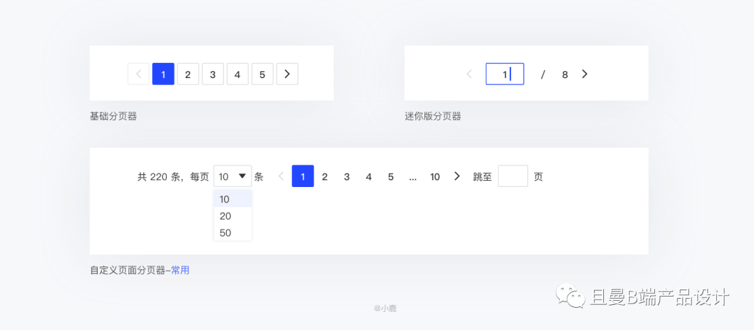Open the per-page size dropdown showing 10

232,177
